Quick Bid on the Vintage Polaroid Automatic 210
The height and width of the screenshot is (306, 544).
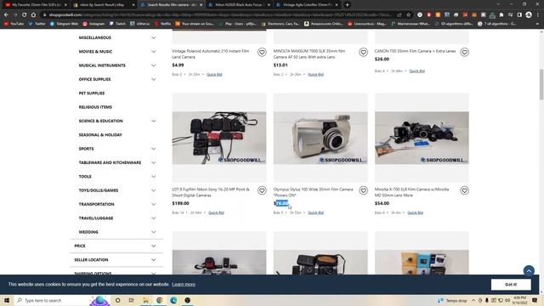point(214,74)
